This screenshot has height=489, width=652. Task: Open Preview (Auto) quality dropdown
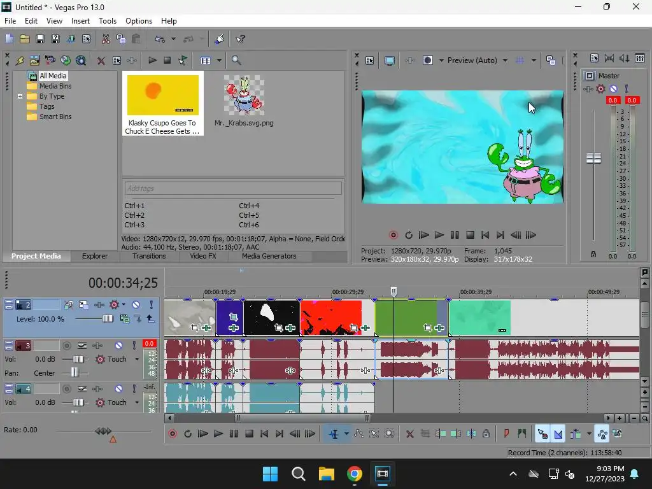(x=505, y=60)
